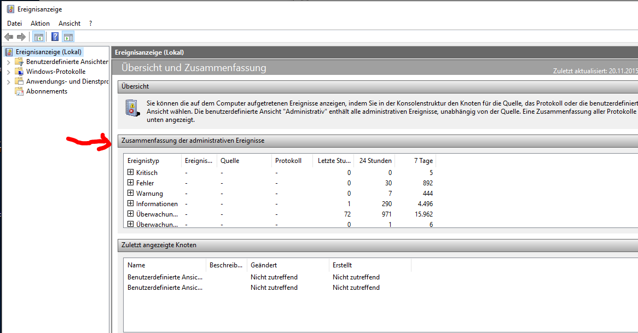Open the Aktion menu
This screenshot has width=638, height=333.
tap(40, 24)
